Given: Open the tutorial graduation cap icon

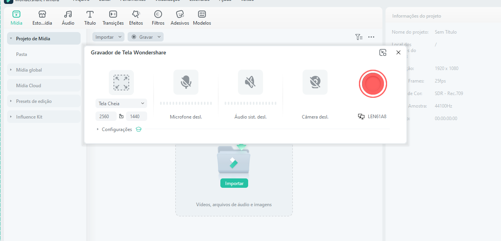Looking at the screenshot, I should click(139, 129).
